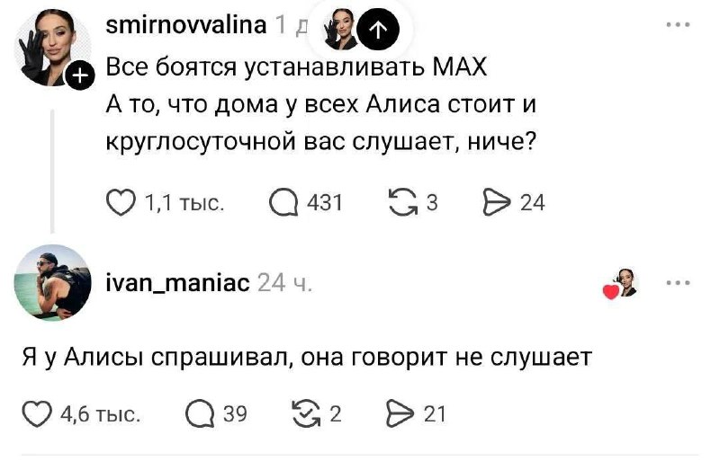Repost the smirnovvalina post
The height and width of the screenshot is (461, 720).
400,202
